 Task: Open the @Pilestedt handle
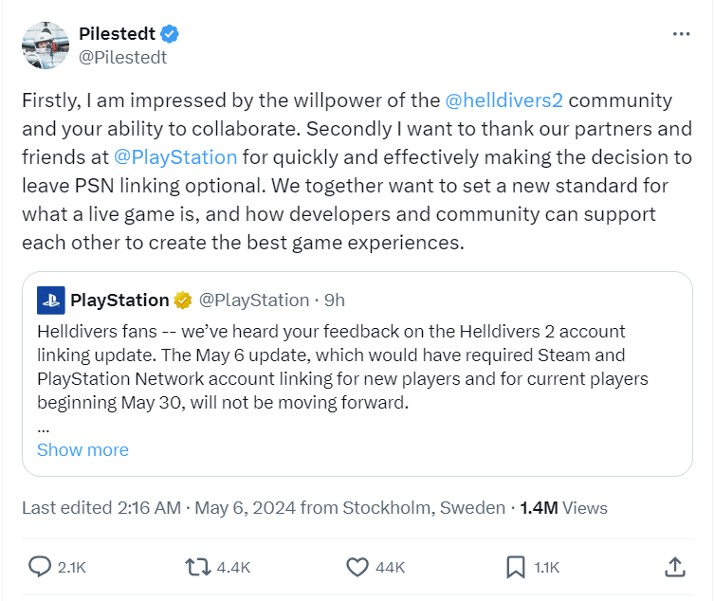123,57
